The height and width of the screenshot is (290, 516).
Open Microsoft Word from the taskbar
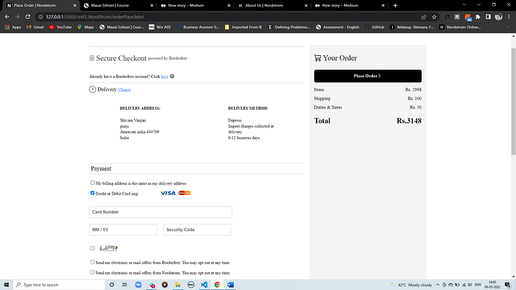coord(231,285)
